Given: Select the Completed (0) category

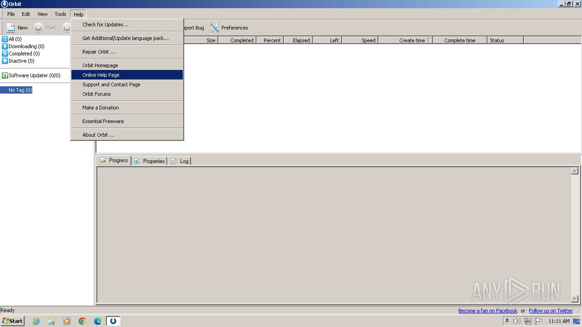Looking at the screenshot, I should (x=21, y=54).
